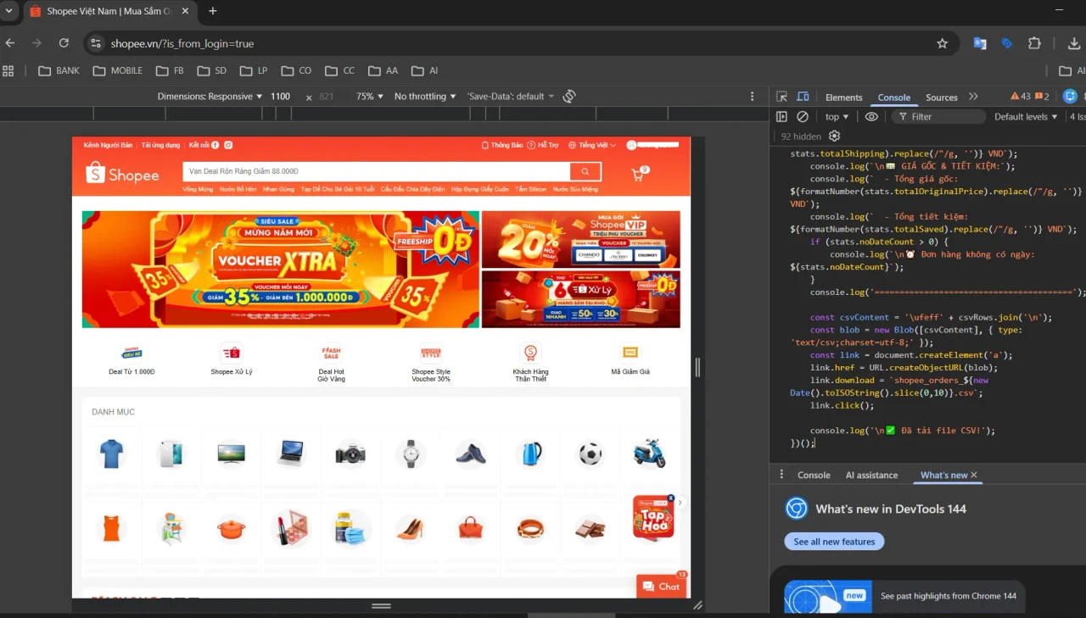
Task: Open the No throttling dropdown
Action: click(424, 96)
